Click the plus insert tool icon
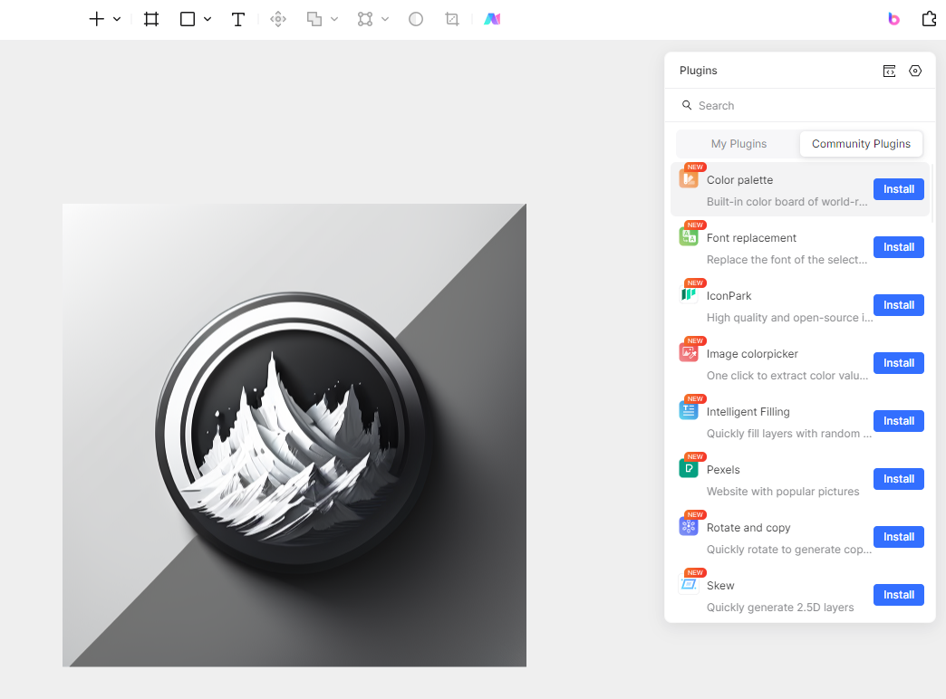Viewport: 946px width, 699px height. coord(97,19)
